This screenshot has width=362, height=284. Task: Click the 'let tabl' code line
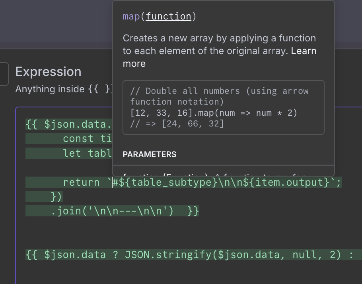(x=88, y=153)
